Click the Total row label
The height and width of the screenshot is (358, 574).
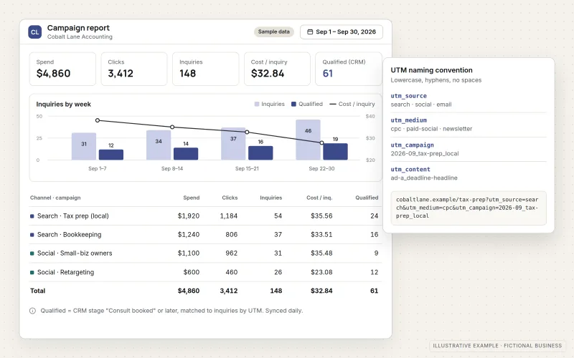click(38, 291)
